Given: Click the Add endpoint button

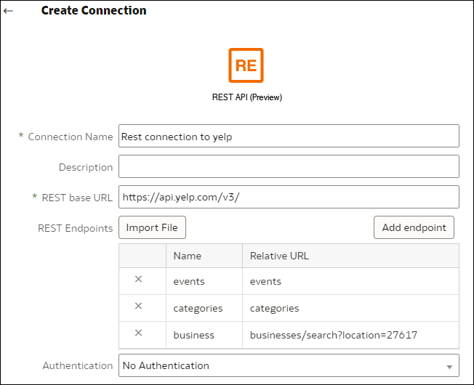Looking at the screenshot, I should click(414, 227).
